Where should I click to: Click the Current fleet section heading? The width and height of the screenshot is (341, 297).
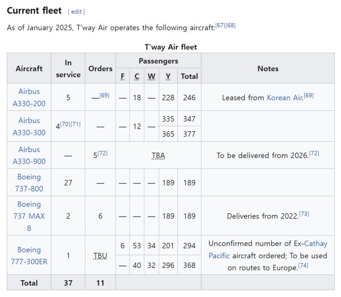pos(35,10)
